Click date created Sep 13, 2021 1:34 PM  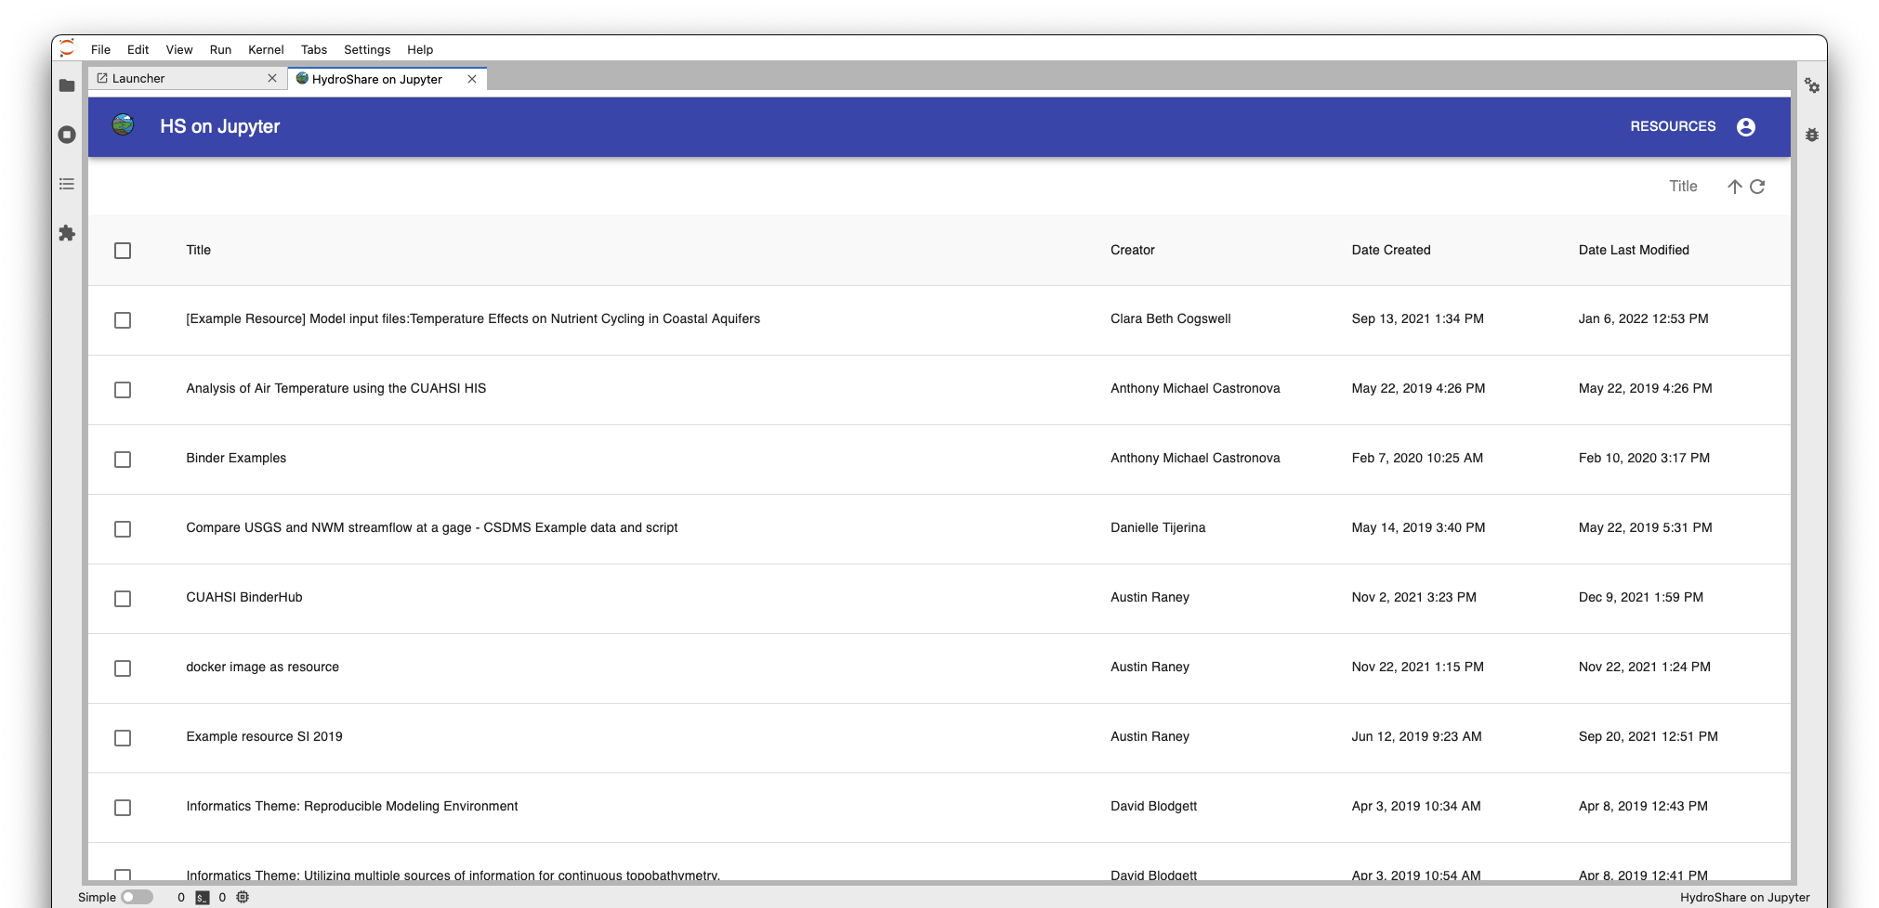point(1417,318)
